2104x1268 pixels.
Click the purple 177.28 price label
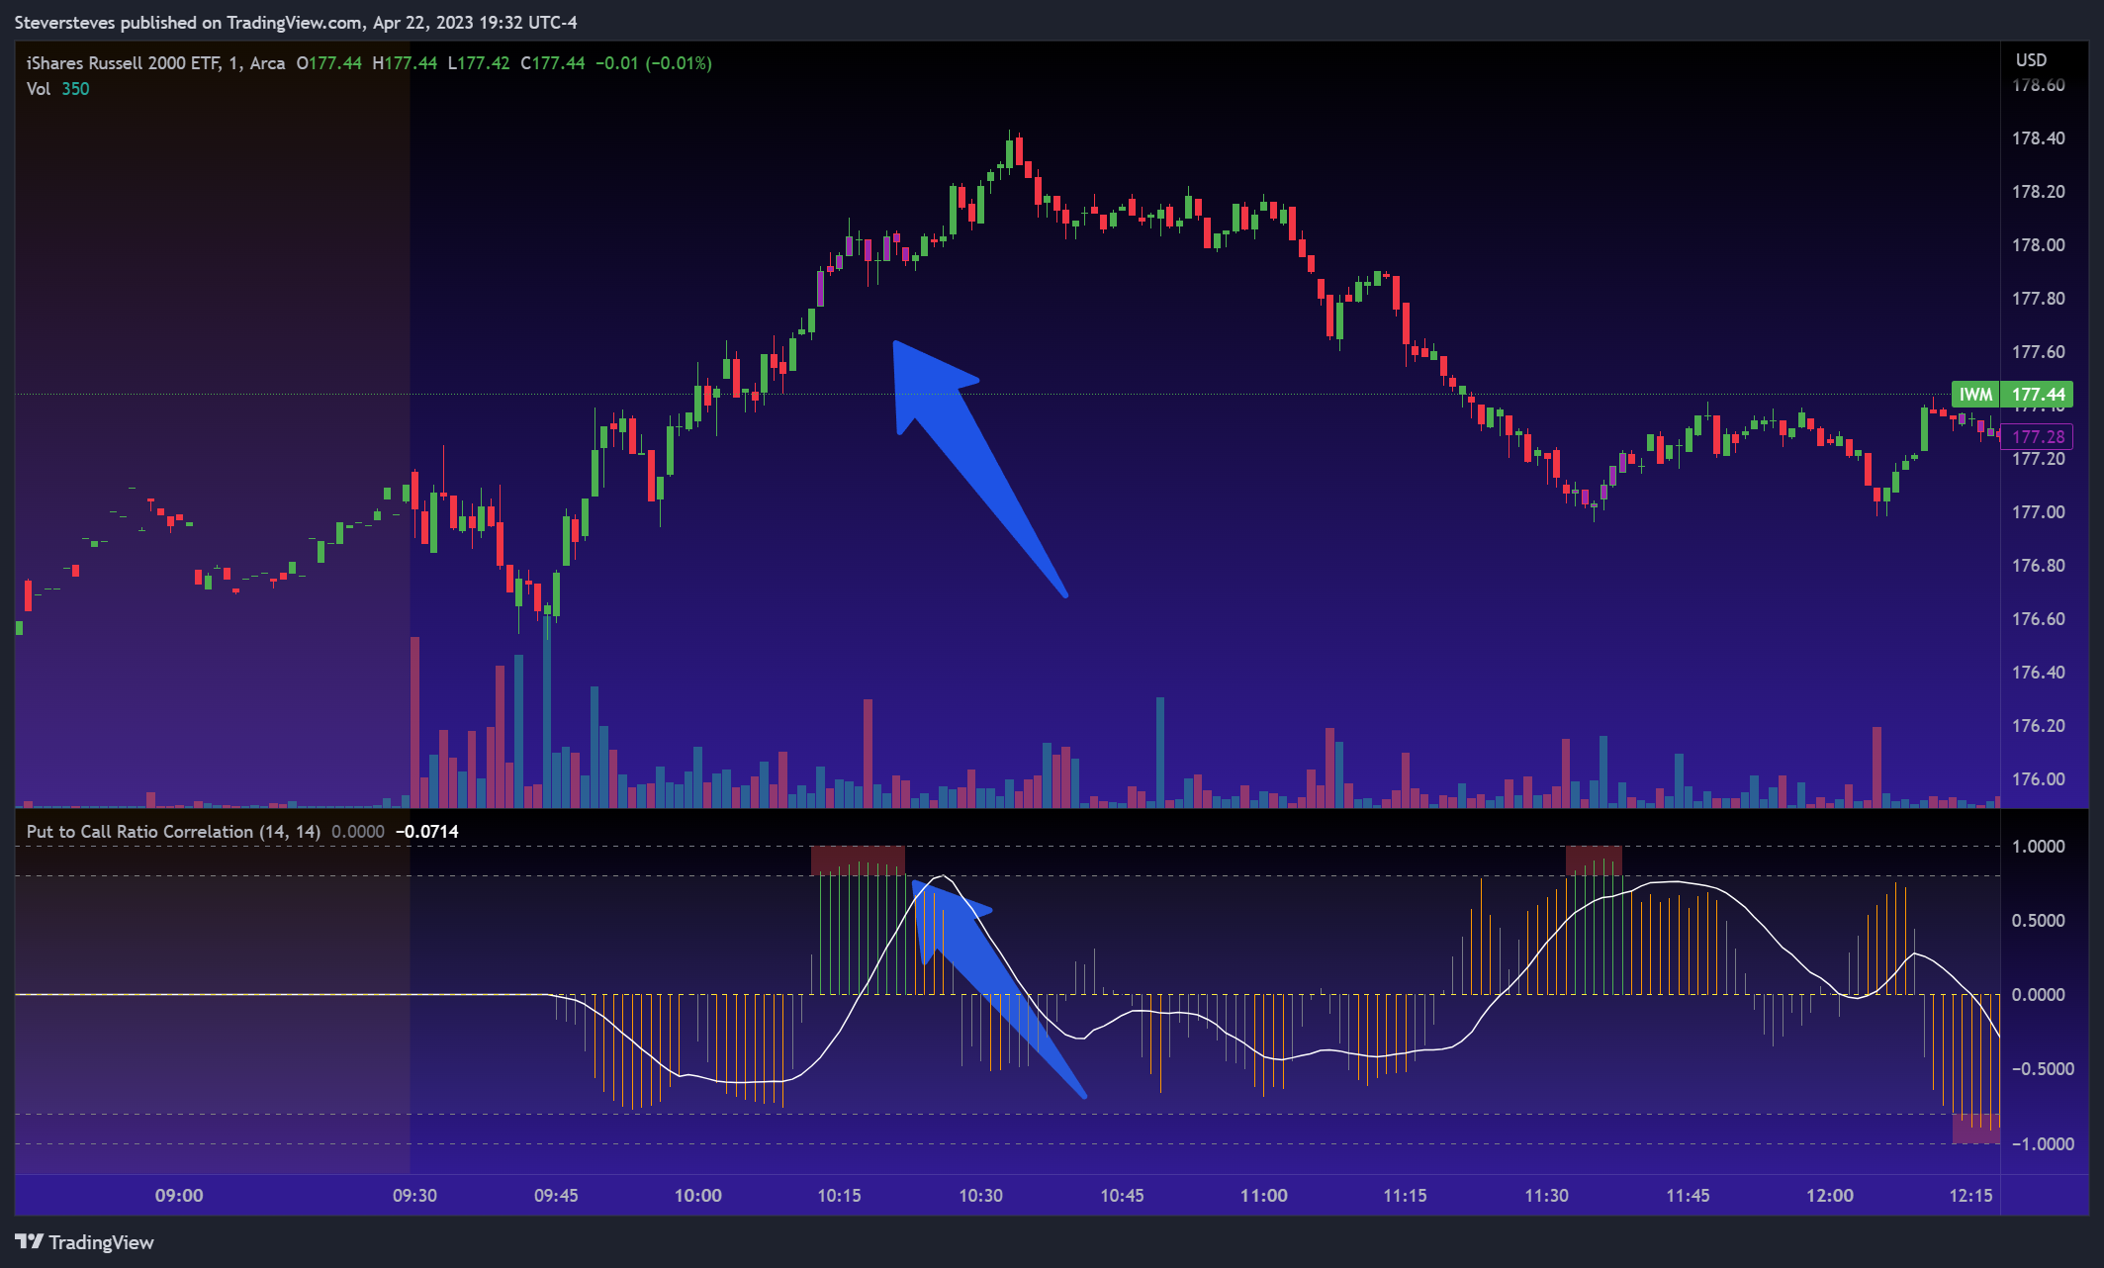pyautogui.click(x=2038, y=436)
